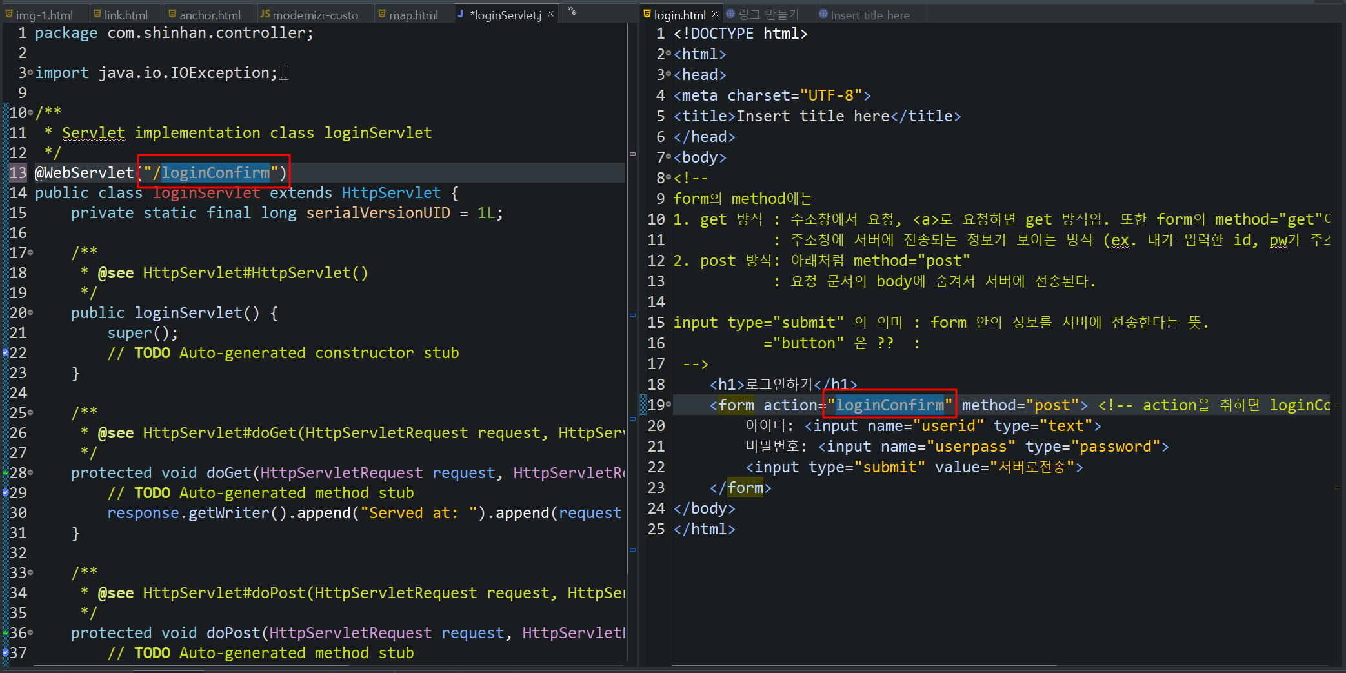Click "Served at: " string on line 30
The width and height of the screenshot is (1346, 673).
click(419, 513)
